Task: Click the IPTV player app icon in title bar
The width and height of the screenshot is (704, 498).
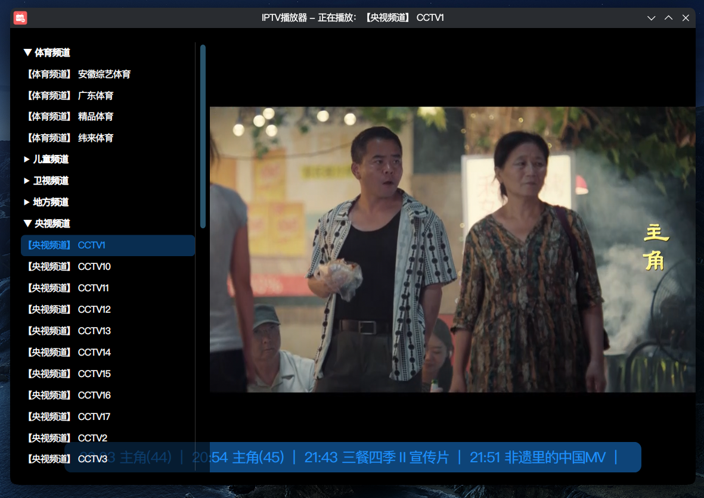Action: click(20, 18)
